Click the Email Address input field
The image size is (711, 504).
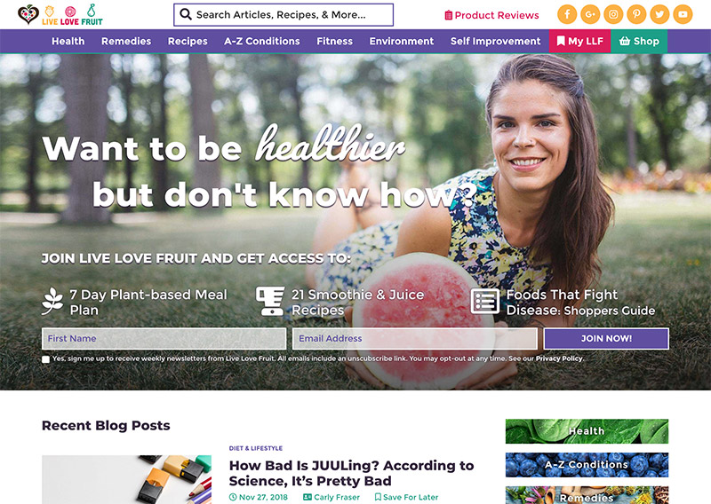coord(415,339)
